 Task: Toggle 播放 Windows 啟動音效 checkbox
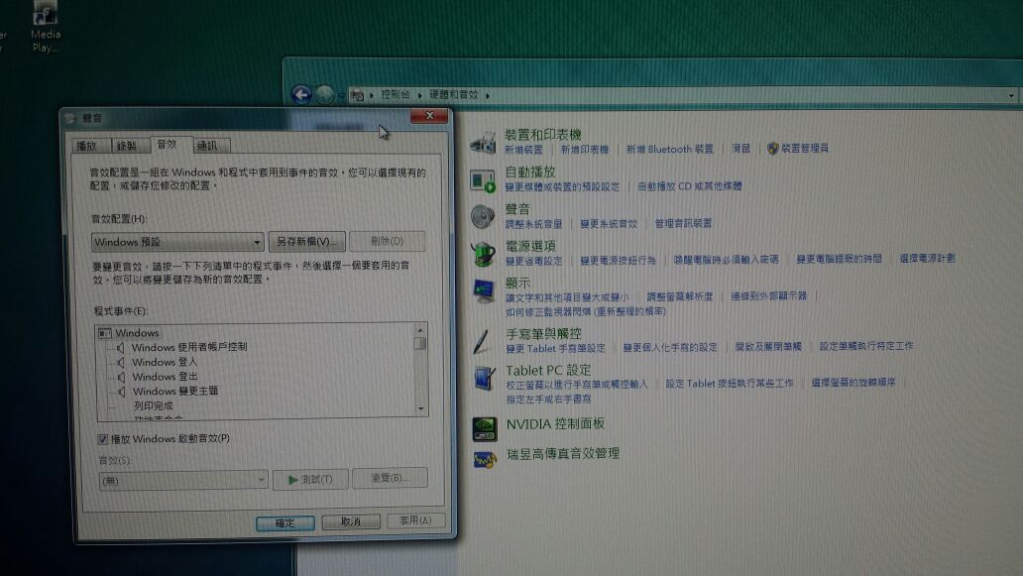pyautogui.click(x=102, y=439)
